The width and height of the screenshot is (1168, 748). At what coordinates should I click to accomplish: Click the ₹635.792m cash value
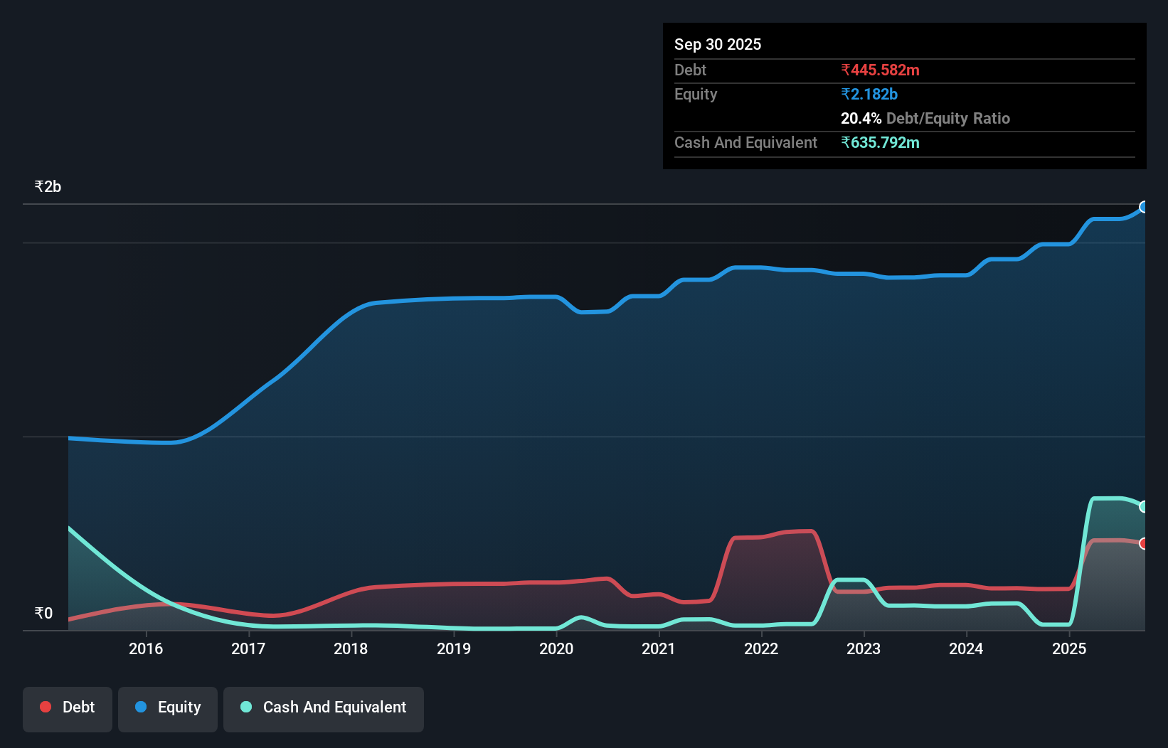coord(880,142)
